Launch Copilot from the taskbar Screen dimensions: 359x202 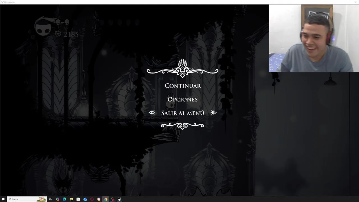(57, 199)
